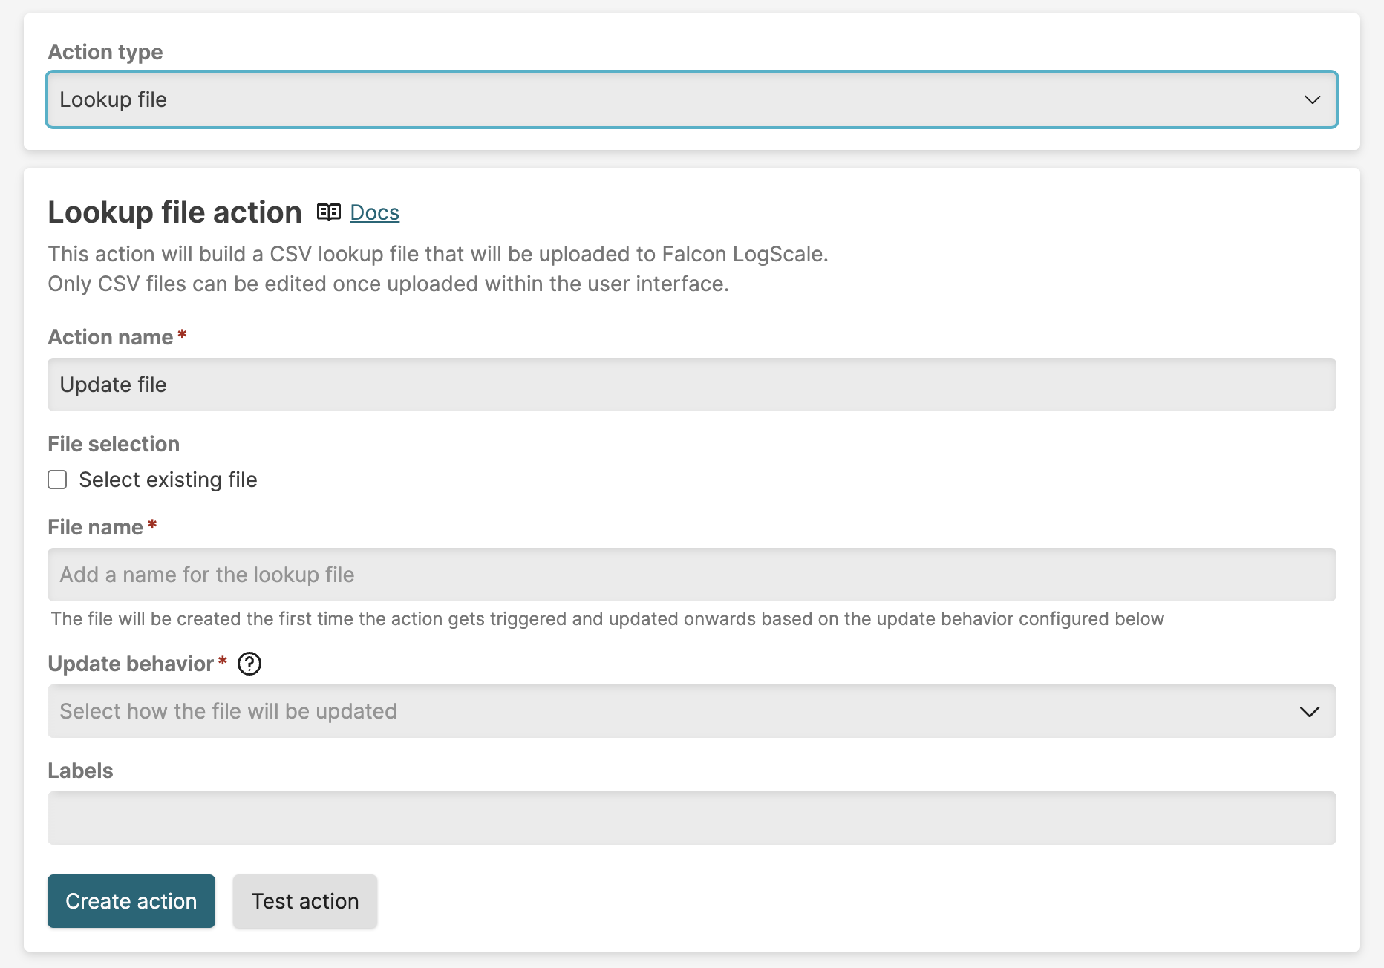Select the Lookup file action heading

click(174, 212)
